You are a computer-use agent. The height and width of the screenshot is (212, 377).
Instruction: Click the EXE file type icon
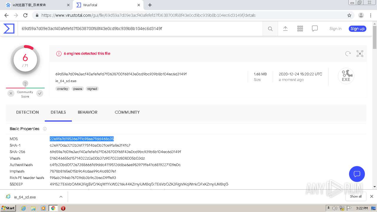[x=346, y=76]
